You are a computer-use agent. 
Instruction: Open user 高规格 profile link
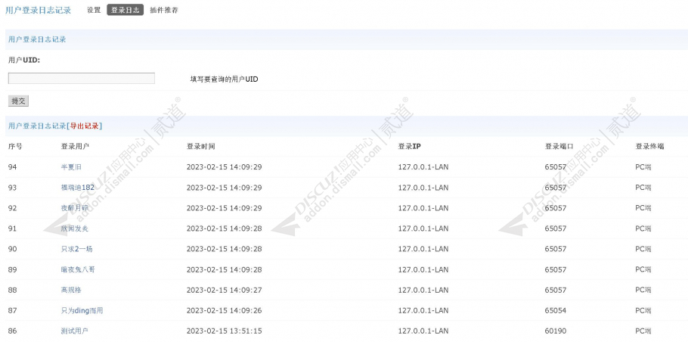pyautogui.click(x=71, y=291)
